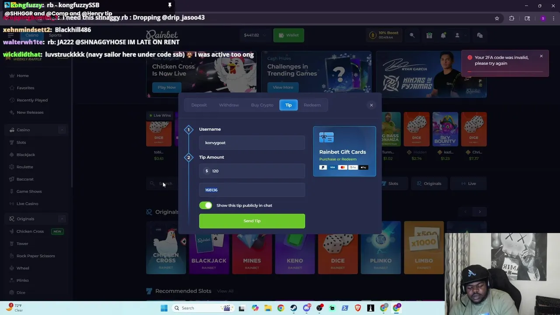Viewport: 560px width, 315px height.
Task: Click the Slots icon in sidebar
Action: pyautogui.click(x=12, y=142)
